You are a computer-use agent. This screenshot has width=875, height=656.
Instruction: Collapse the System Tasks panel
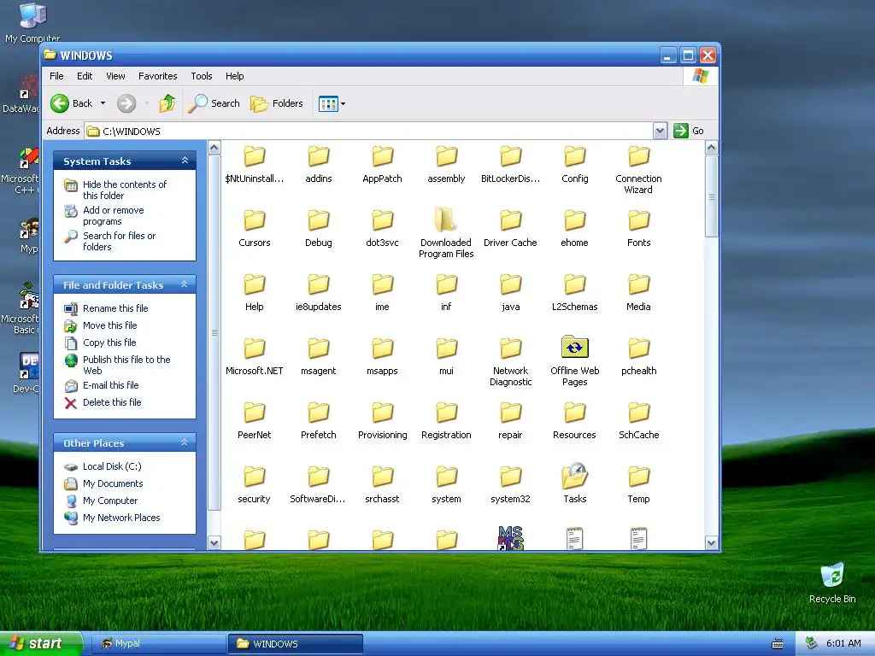click(185, 161)
